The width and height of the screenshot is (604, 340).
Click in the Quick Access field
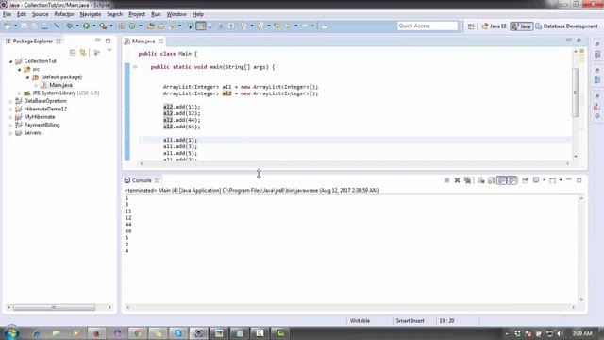tap(428, 25)
